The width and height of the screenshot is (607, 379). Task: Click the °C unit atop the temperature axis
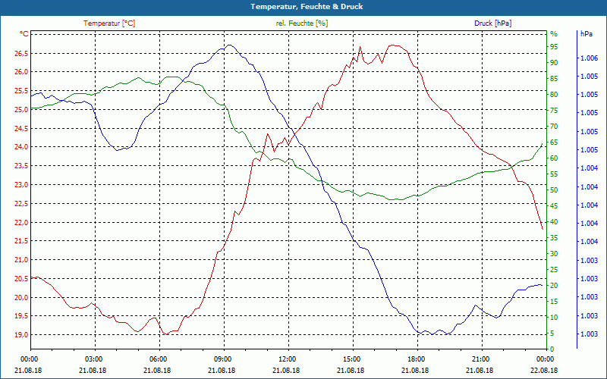(24, 34)
